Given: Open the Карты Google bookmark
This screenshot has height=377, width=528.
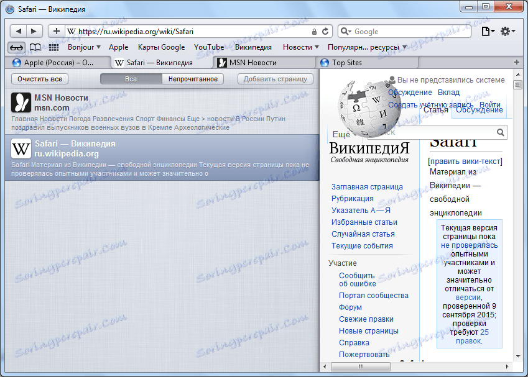Looking at the screenshot, I should click(161, 47).
